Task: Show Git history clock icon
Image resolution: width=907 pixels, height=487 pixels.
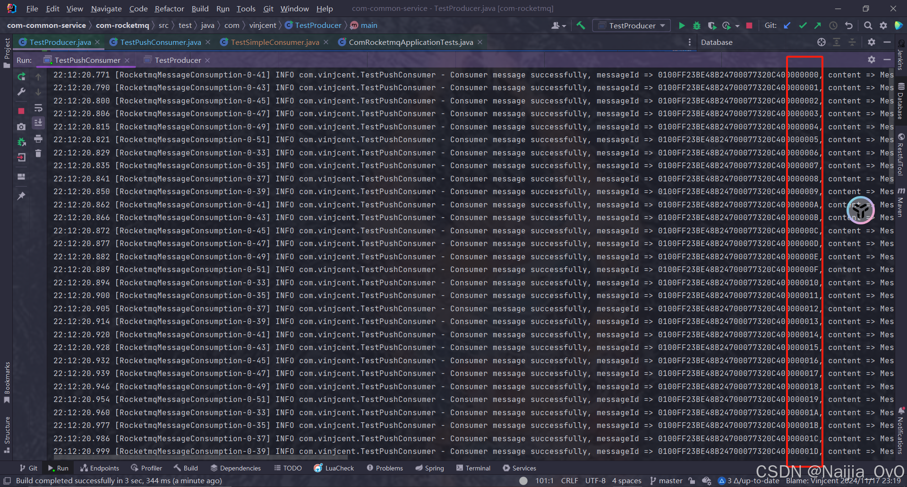Action: click(x=833, y=26)
